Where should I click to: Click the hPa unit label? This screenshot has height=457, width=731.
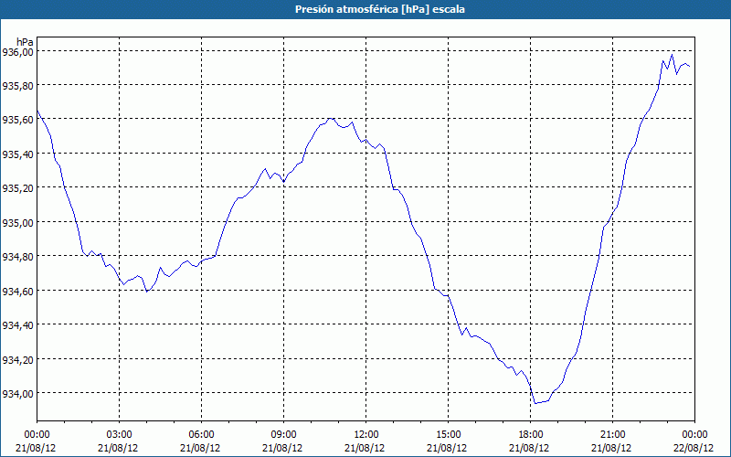25,42
